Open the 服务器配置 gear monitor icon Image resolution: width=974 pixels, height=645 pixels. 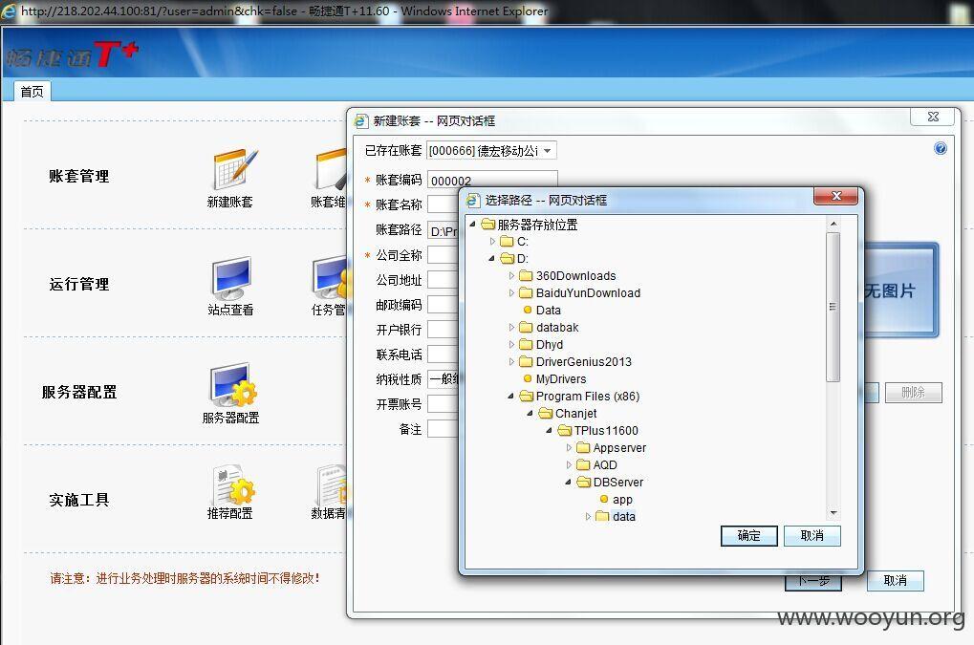[x=233, y=385]
